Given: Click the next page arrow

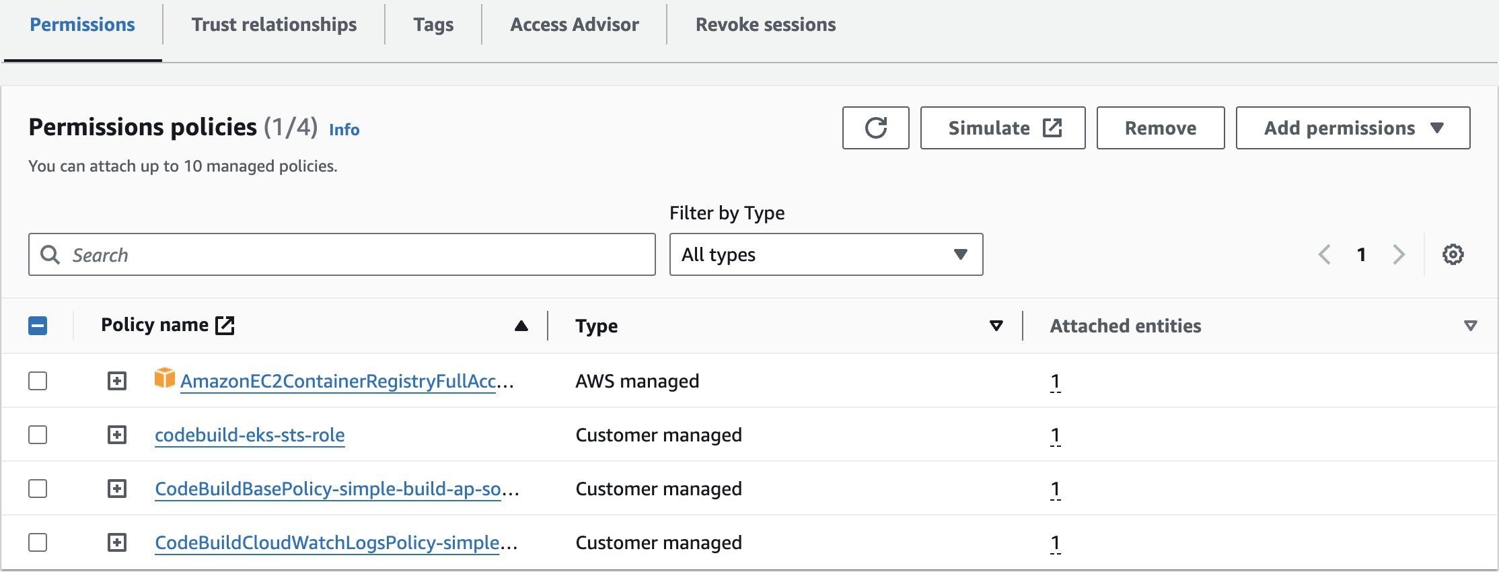Looking at the screenshot, I should [x=1399, y=254].
